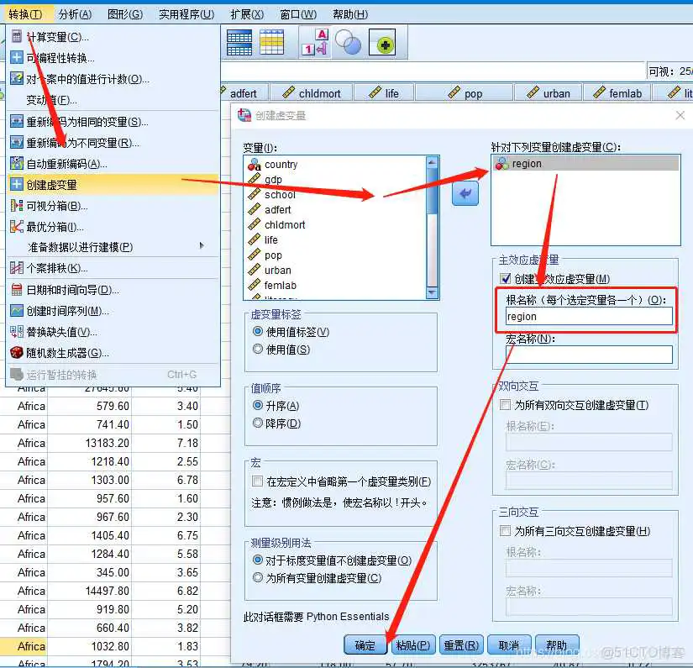Image resolution: width=693 pixels, height=668 pixels.
Task: Choose 创建时间序列 menu entry
Action: (113, 311)
